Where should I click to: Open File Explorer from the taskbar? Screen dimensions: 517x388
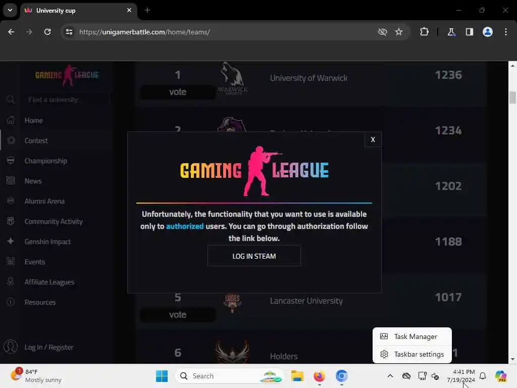297,376
